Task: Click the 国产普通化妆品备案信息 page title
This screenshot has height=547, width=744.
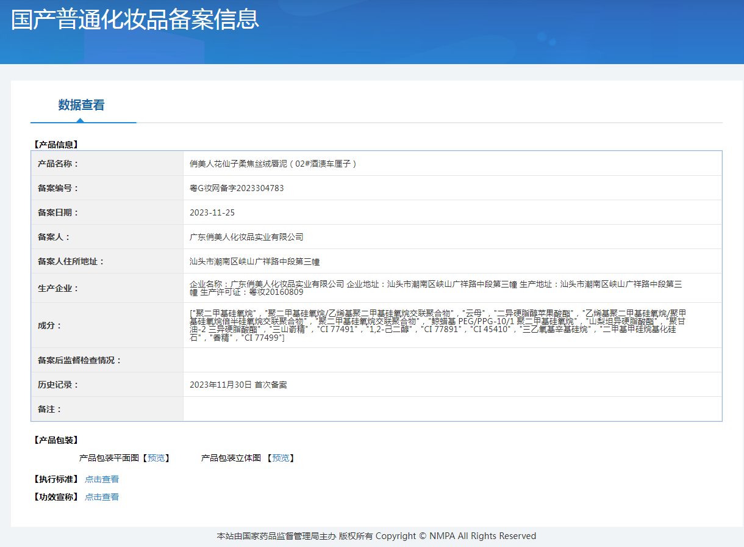Action: (x=135, y=20)
